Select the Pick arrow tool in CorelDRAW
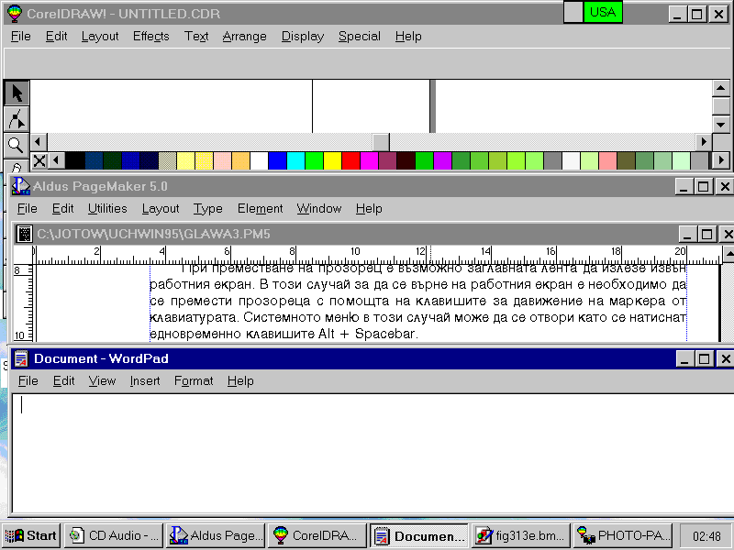This screenshot has height=550, width=734. tap(17, 93)
